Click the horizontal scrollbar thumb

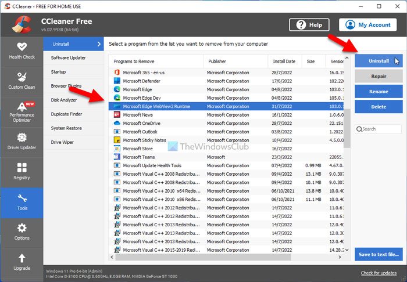[x=203, y=257]
